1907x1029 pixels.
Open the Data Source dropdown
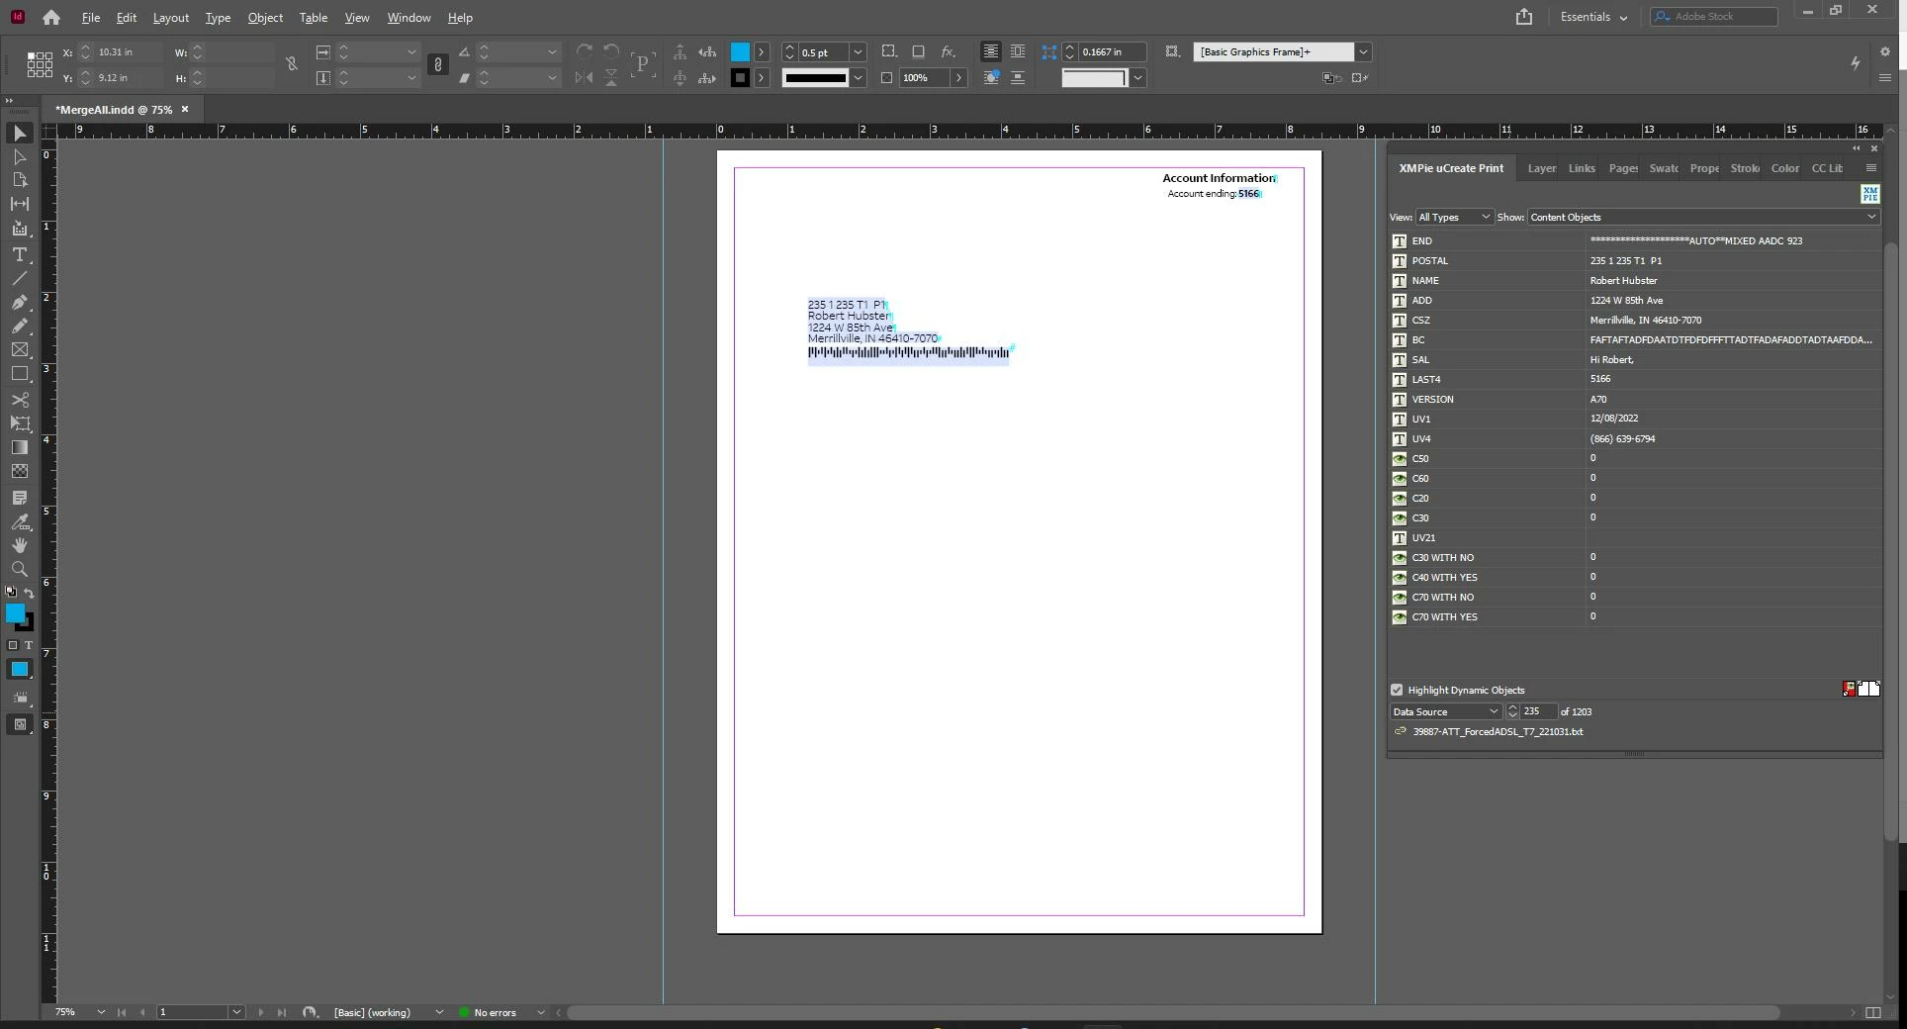click(x=1446, y=711)
